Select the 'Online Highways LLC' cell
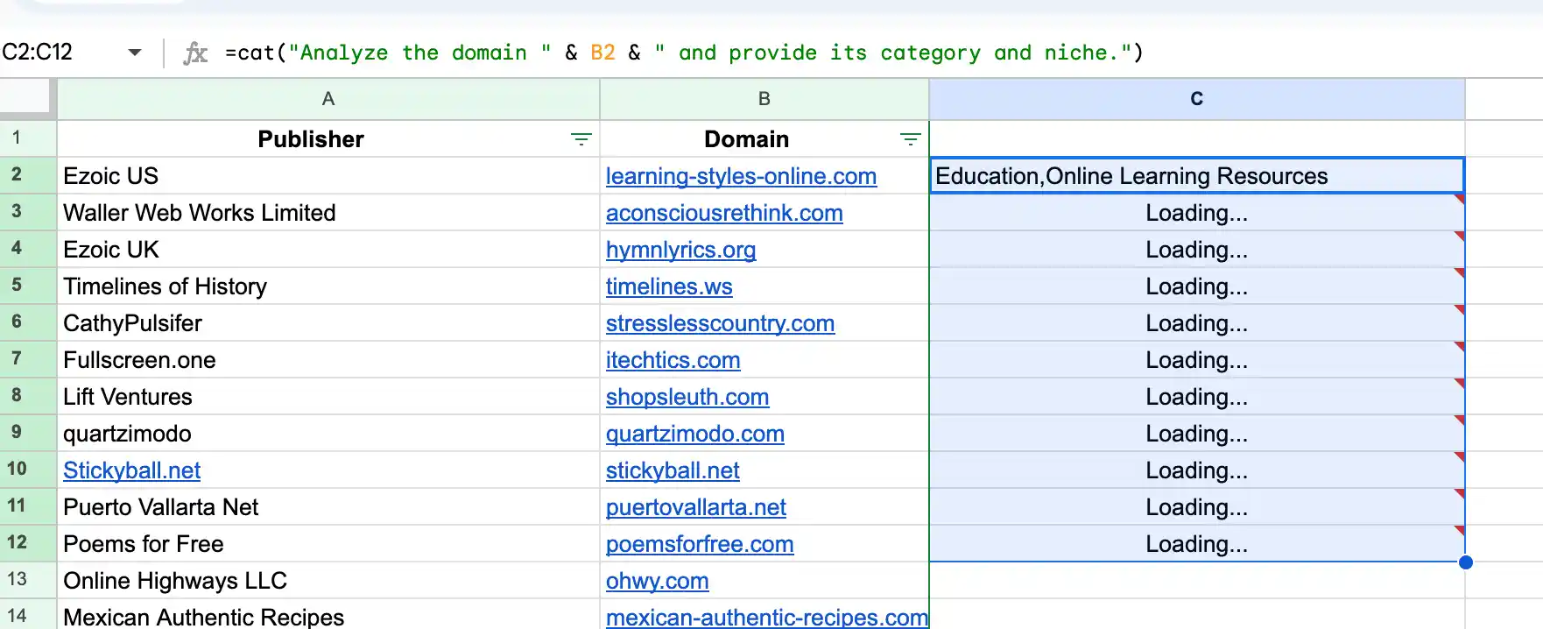The height and width of the screenshot is (629, 1543). (x=328, y=581)
